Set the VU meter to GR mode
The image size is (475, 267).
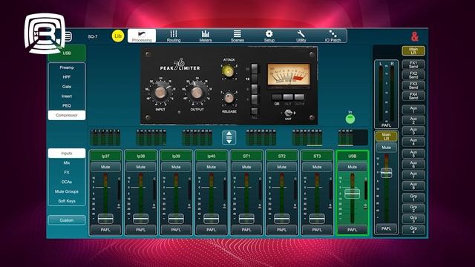(x=277, y=97)
